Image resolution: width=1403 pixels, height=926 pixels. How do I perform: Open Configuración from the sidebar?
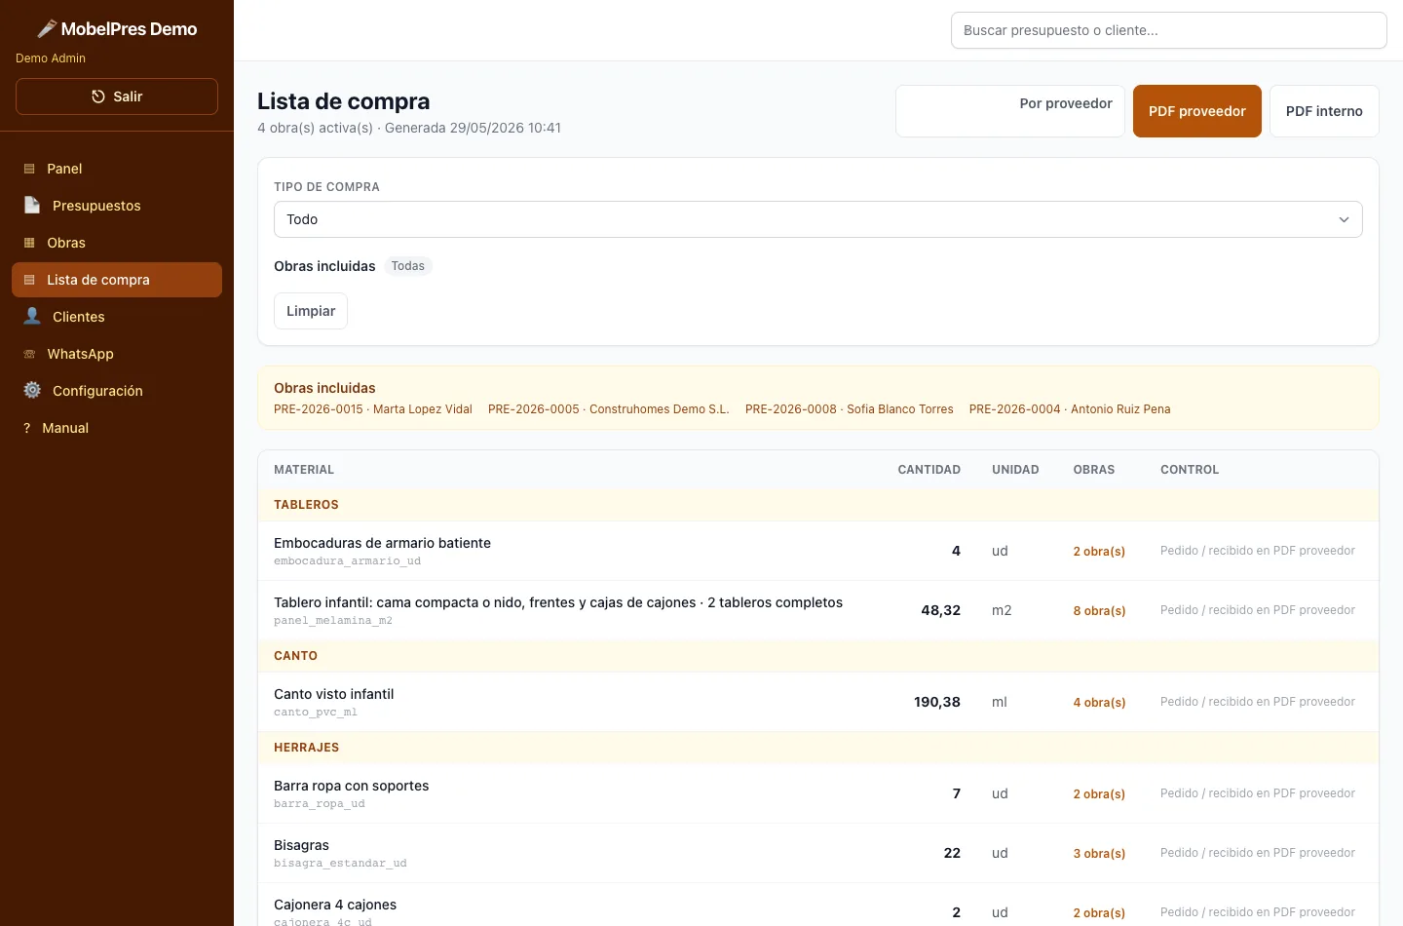point(117,391)
